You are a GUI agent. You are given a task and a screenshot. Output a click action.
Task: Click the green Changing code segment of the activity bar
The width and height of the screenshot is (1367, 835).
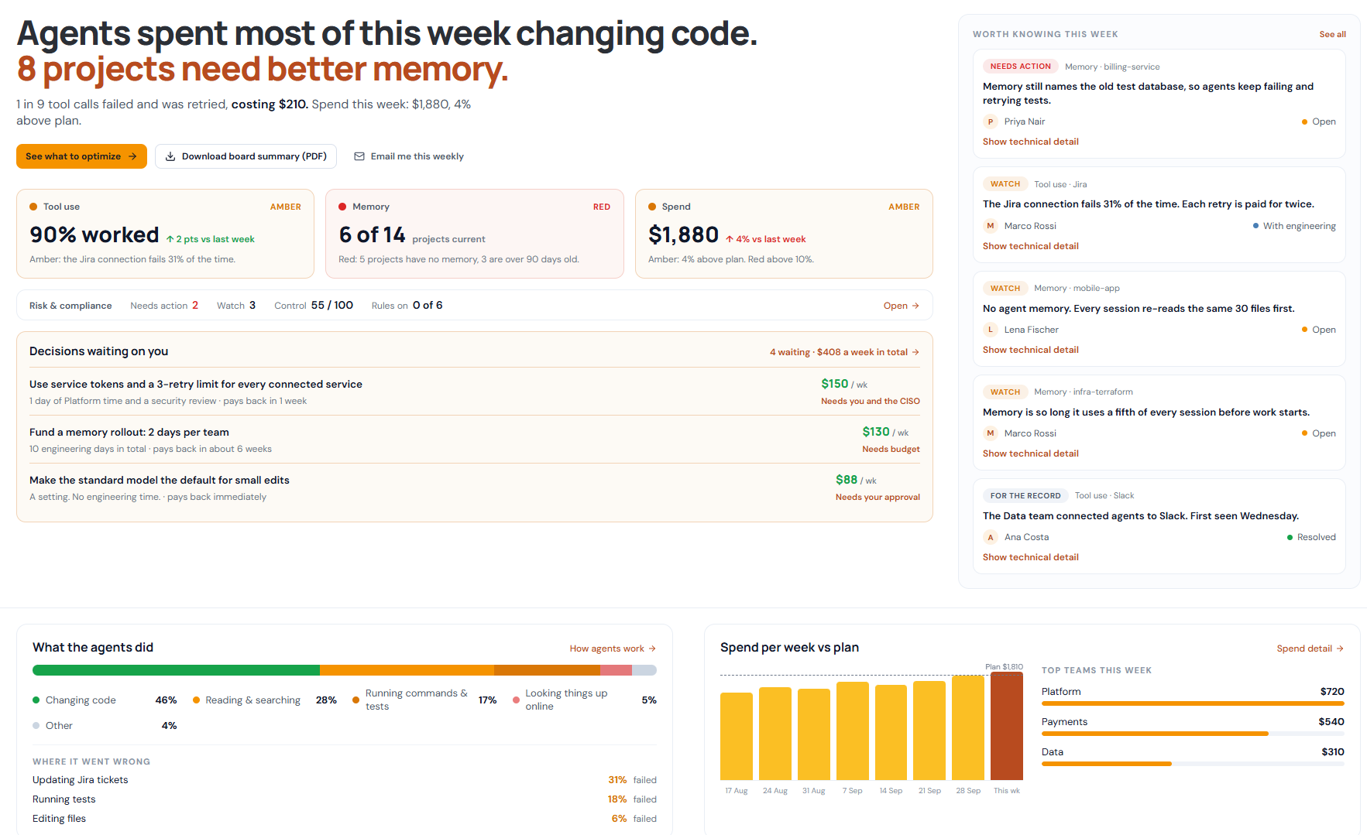point(176,670)
